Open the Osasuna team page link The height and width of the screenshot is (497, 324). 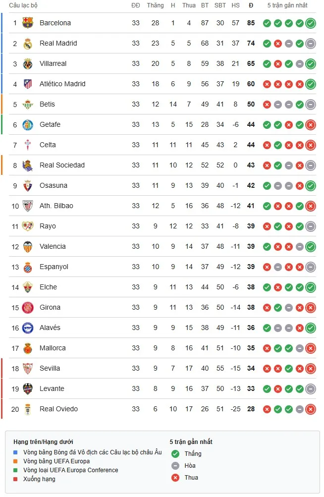(x=53, y=185)
